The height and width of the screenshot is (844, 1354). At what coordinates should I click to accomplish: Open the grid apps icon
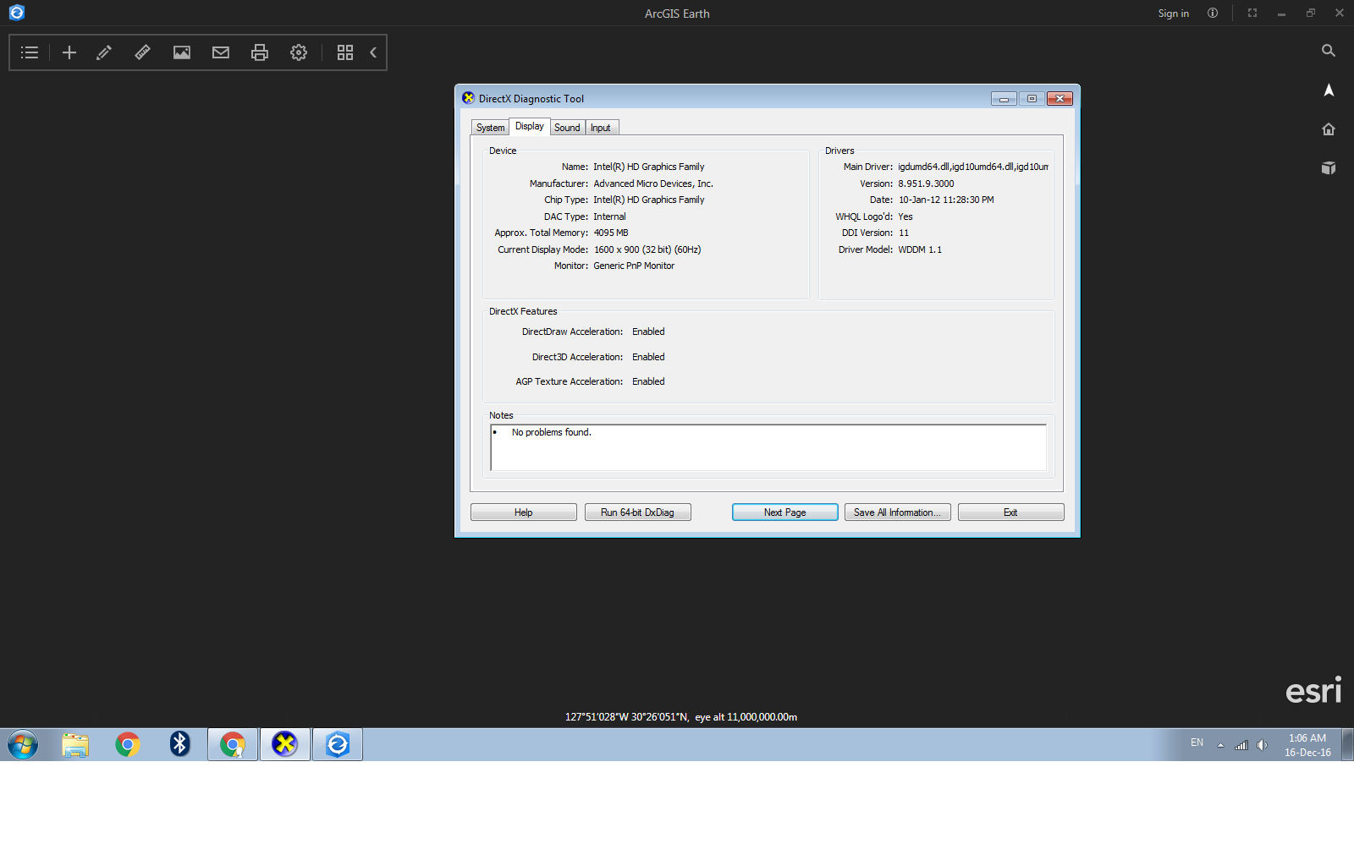tap(345, 52)
